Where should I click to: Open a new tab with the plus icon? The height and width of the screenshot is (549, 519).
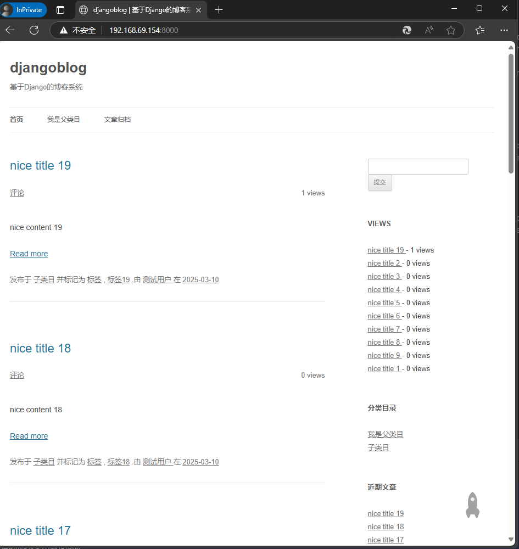pos(219,10)
